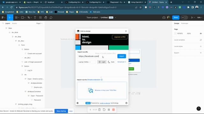Stop the screen recording red button
This screenshot has height=114, width=204.
pyautogui.click(x=113, y=110)
